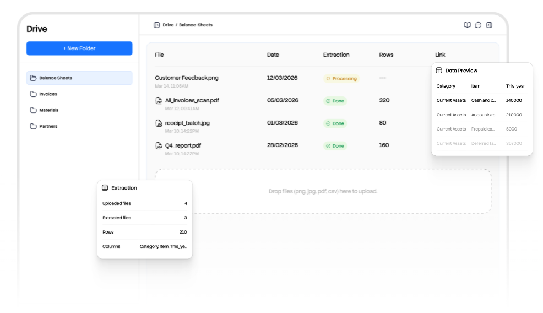The height and width of the screenshot is (313, 543).
Task: Click Accounts re.. cell in Data Preview
Action: click(484, 115)
